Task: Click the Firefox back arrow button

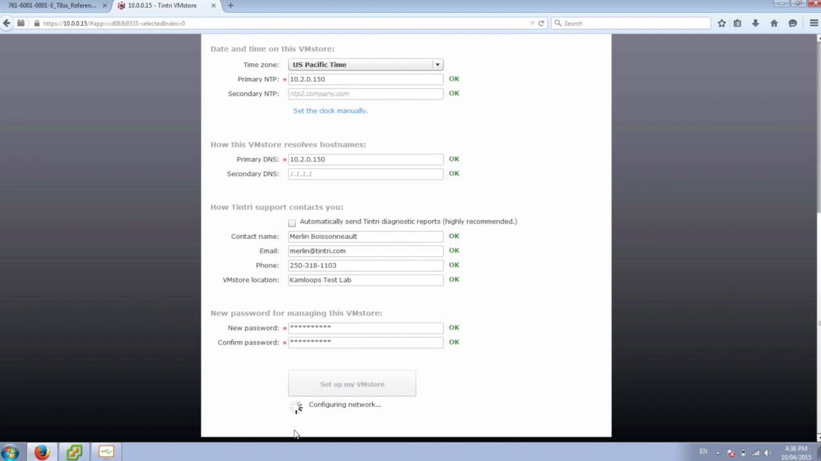Action: coord(7,23)
